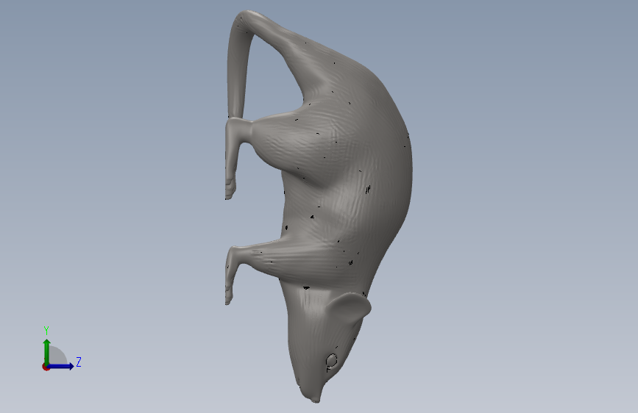Click the 'Z' axis label
This screenshot has height=413, width=638.
[79, 362]
